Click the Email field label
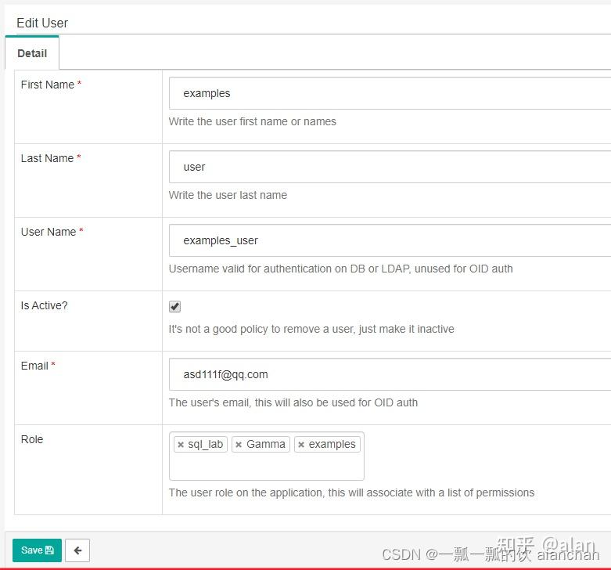 pyautogui.click(x=34, y=366)
